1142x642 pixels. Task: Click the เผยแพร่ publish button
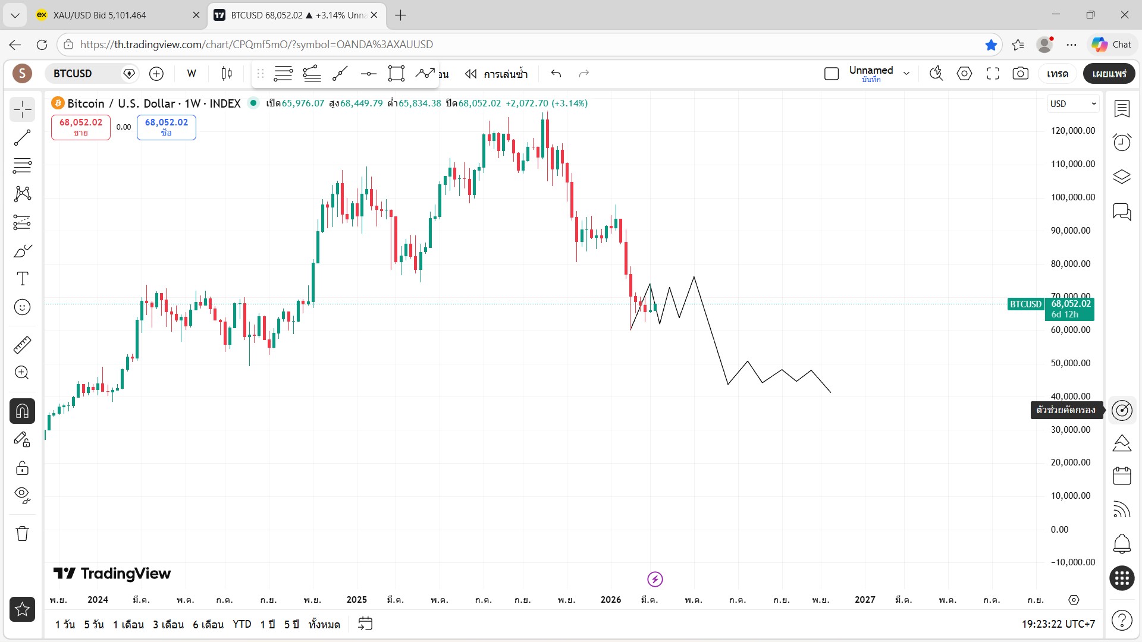pos(1109,74)
